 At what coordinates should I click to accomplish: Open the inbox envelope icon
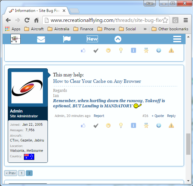(41, 39)
